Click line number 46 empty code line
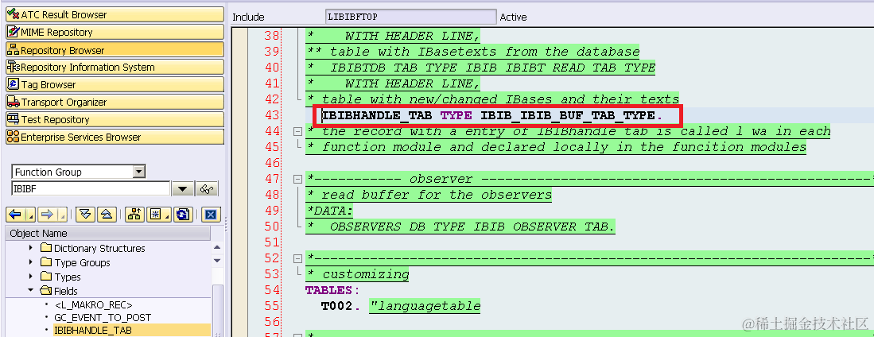 (x=271, y=163)
